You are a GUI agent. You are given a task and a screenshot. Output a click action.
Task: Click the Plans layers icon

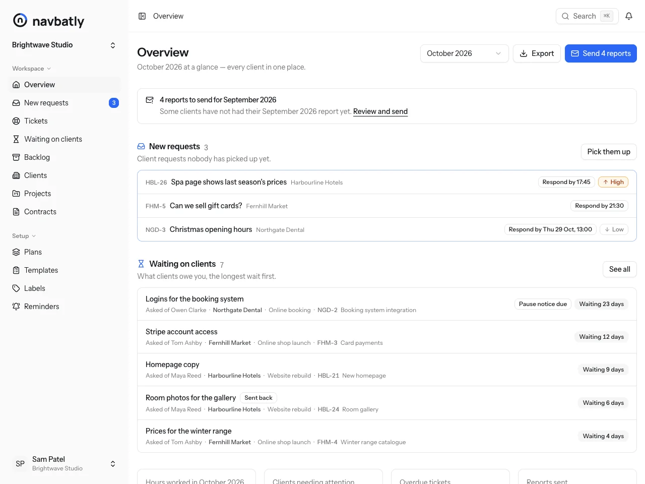(x=16, y=252)
